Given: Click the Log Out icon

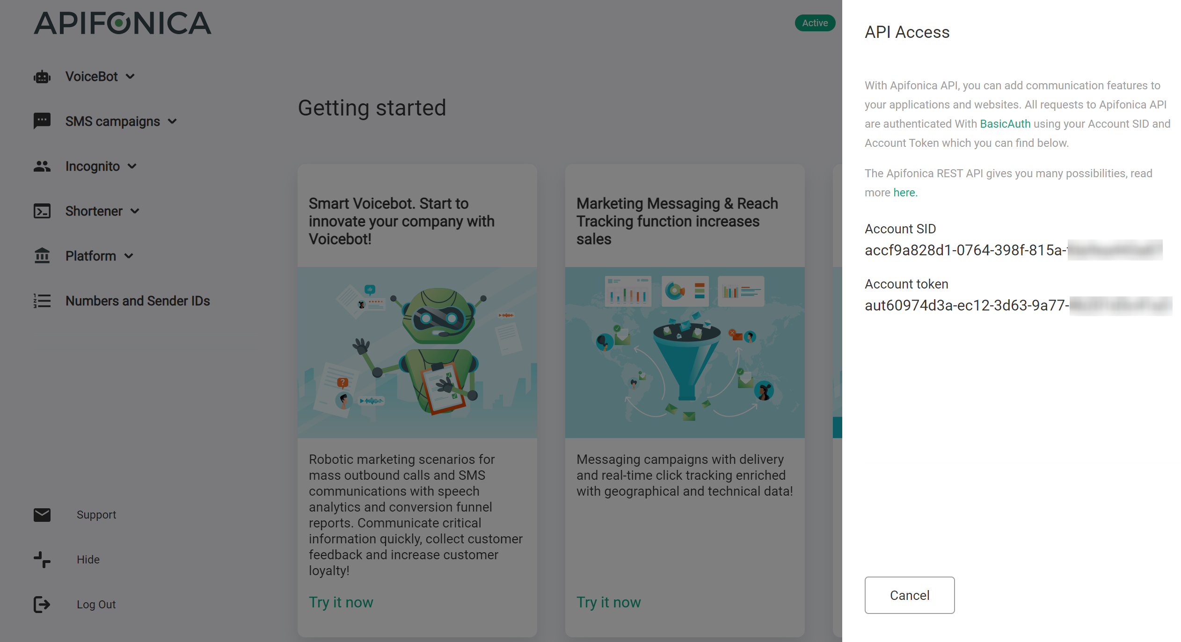Looking at the screenshot, I should [41, 603].
